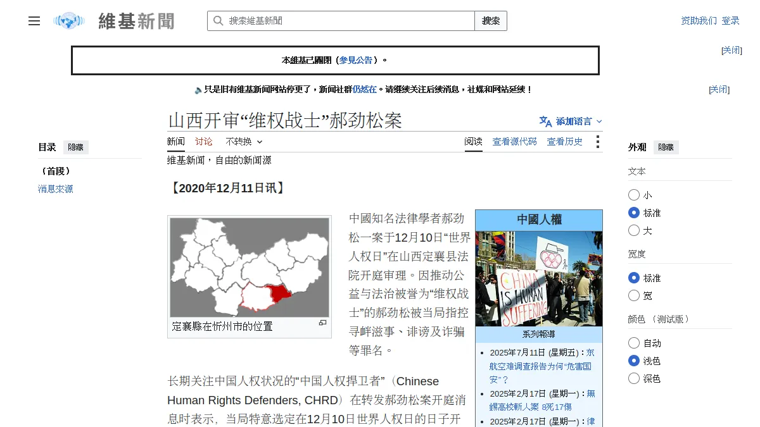
Task: Jump to （首段） in contents
Action: 55,171
